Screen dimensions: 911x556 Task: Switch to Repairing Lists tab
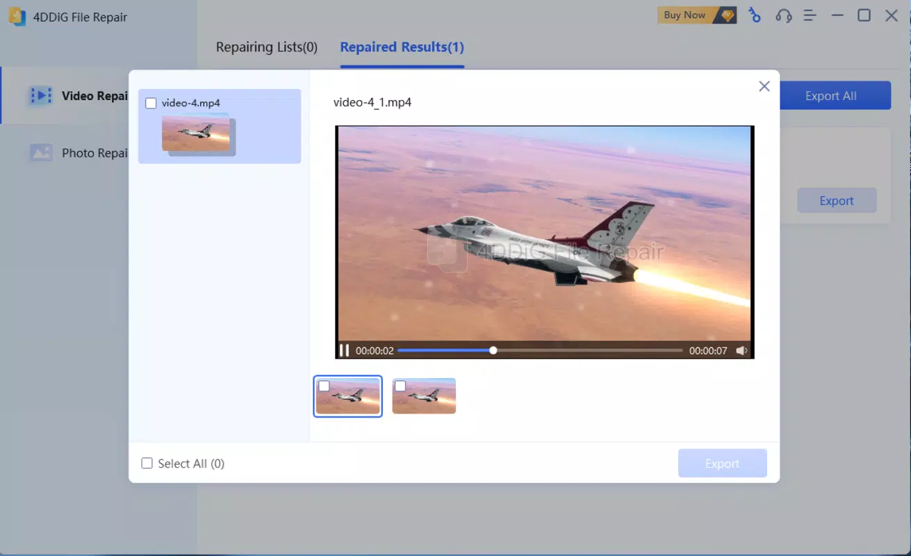coord(267,47)
